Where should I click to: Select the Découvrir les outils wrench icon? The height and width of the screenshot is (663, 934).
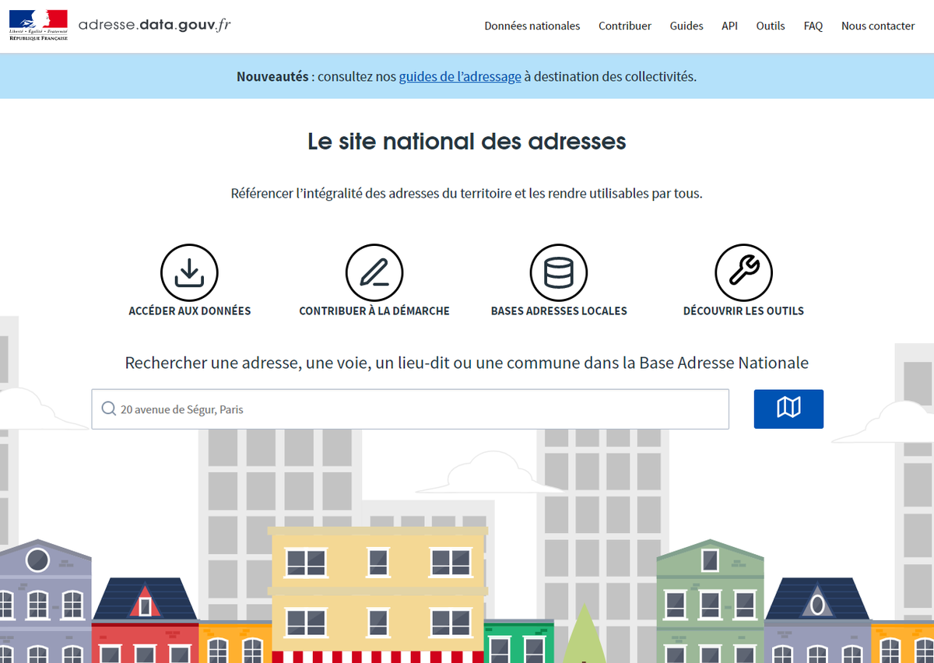click(x=743, y=272)
